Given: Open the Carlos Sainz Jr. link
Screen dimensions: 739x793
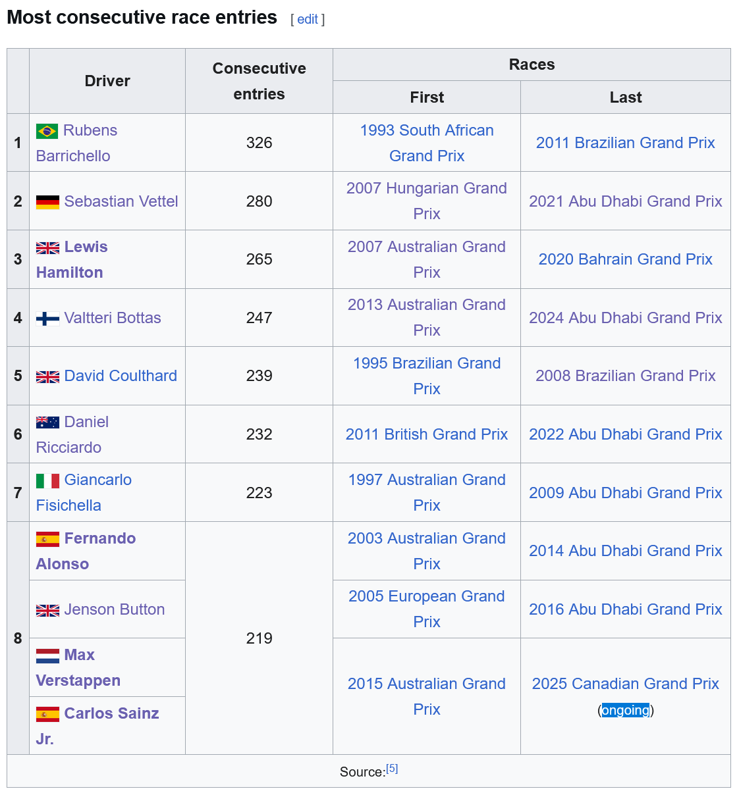Looking at the screenshot, I should [x=97, y=726].
